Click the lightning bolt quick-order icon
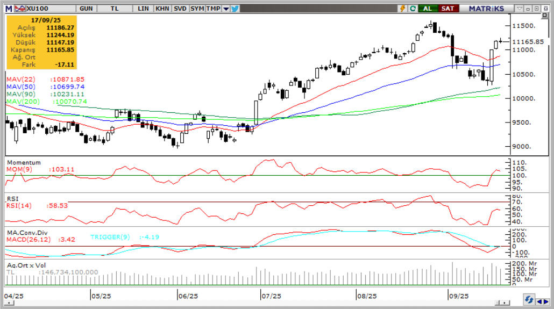This screenshot has width=554, height=309. click(x=402, y=9)
